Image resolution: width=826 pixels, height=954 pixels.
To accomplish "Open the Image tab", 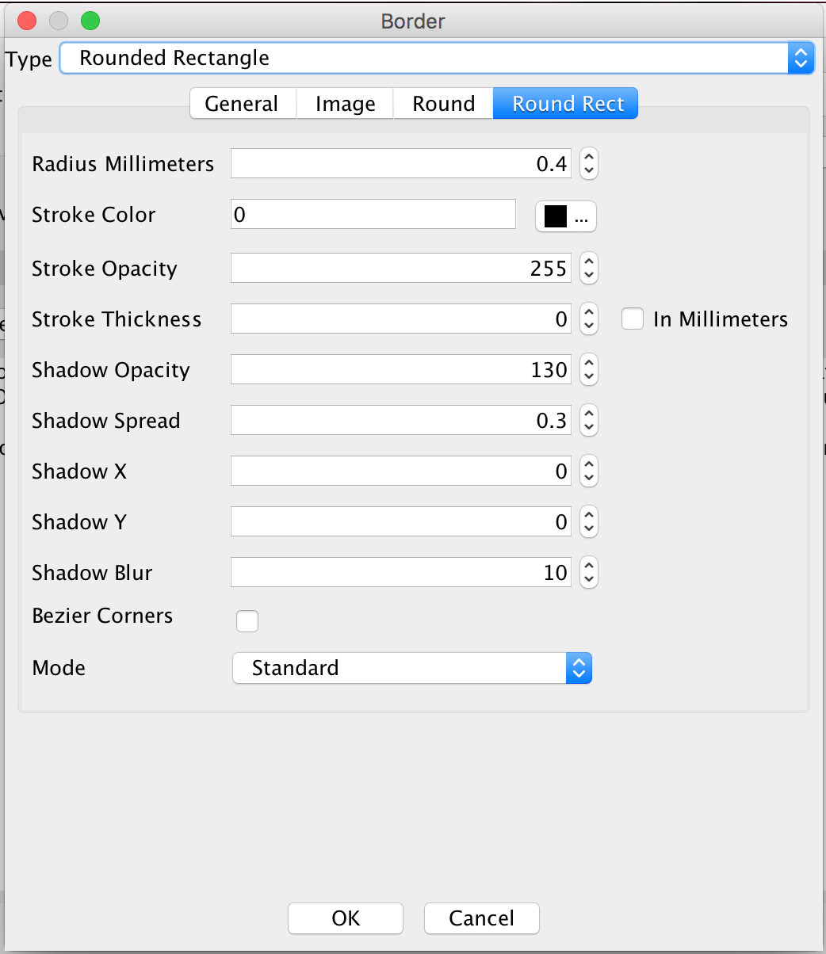I will click(x=344, y=103).
